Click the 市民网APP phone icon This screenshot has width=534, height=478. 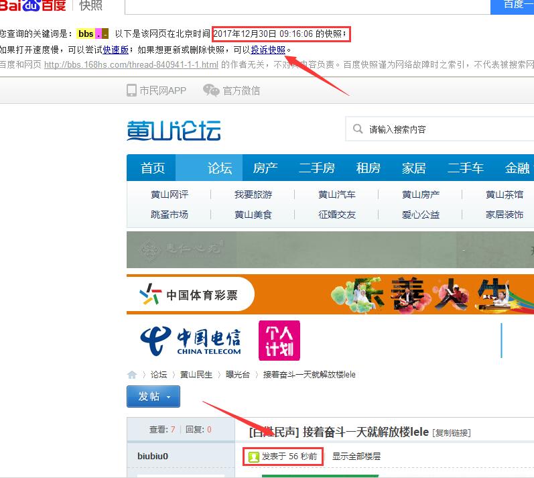point(131,91)
